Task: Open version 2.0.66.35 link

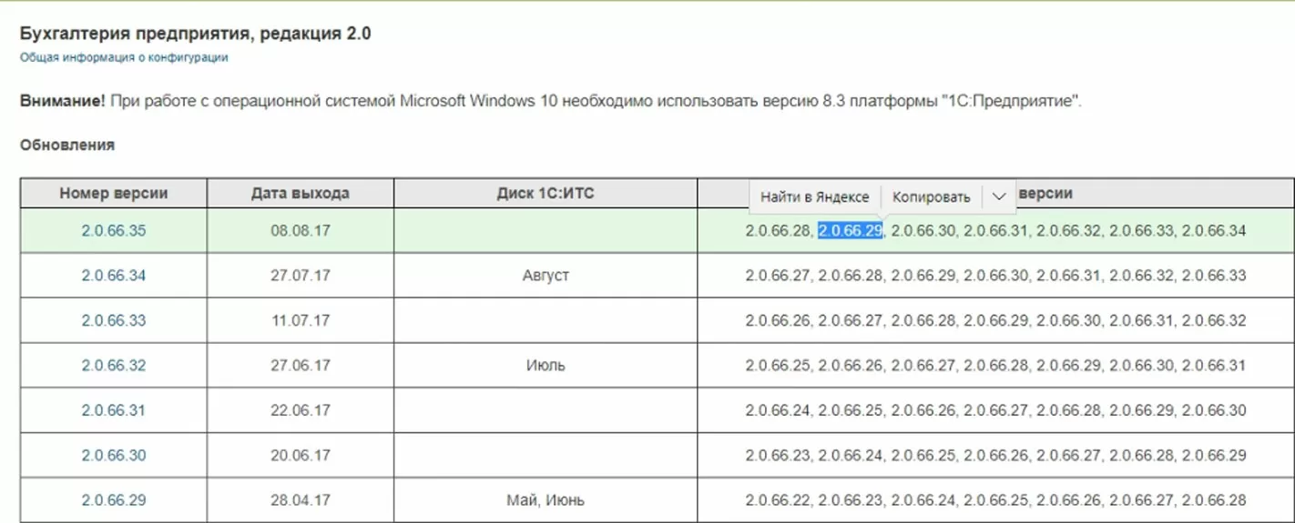Action: coord(113,231)
